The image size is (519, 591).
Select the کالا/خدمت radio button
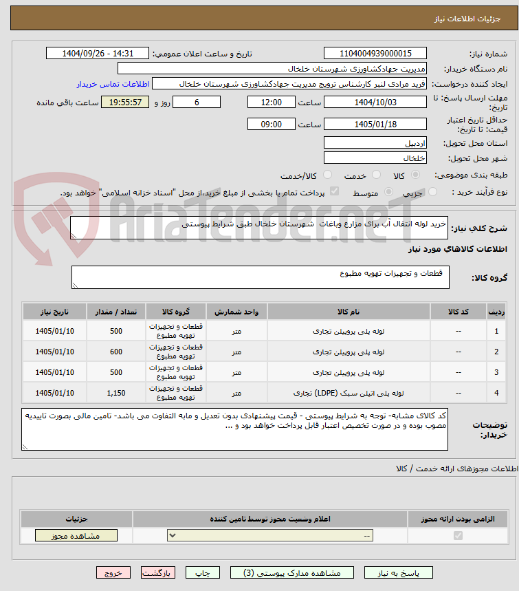(327, 175)
